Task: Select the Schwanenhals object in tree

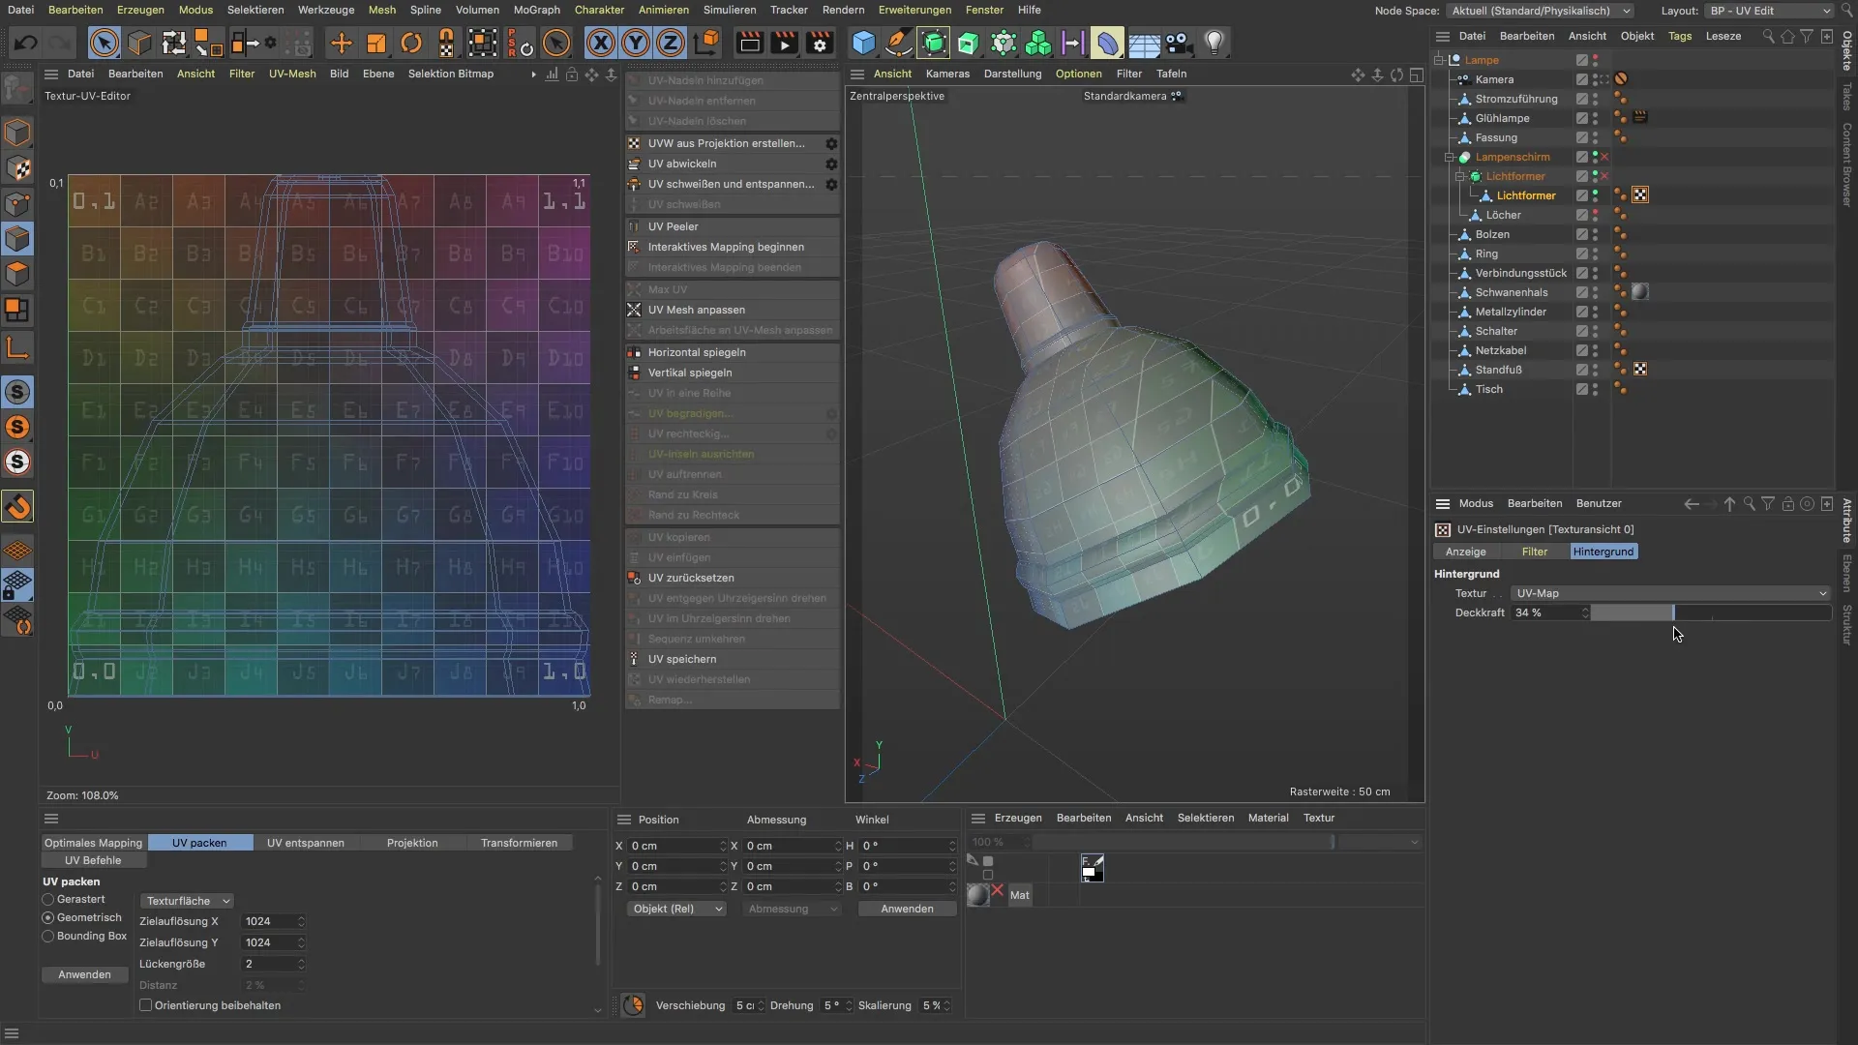Action: [1511, 292]
